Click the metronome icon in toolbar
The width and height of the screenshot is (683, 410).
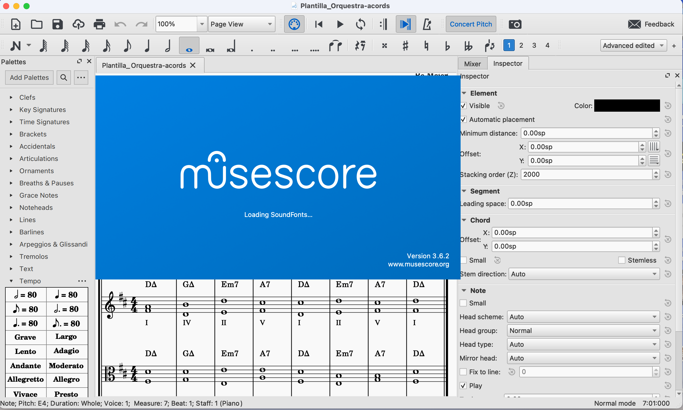coord(427,24)
